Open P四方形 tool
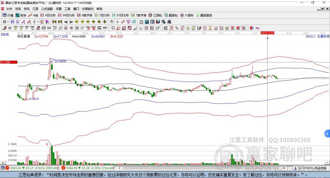The width and height of the screenshot is (330, 178). (x=48, y=15)
